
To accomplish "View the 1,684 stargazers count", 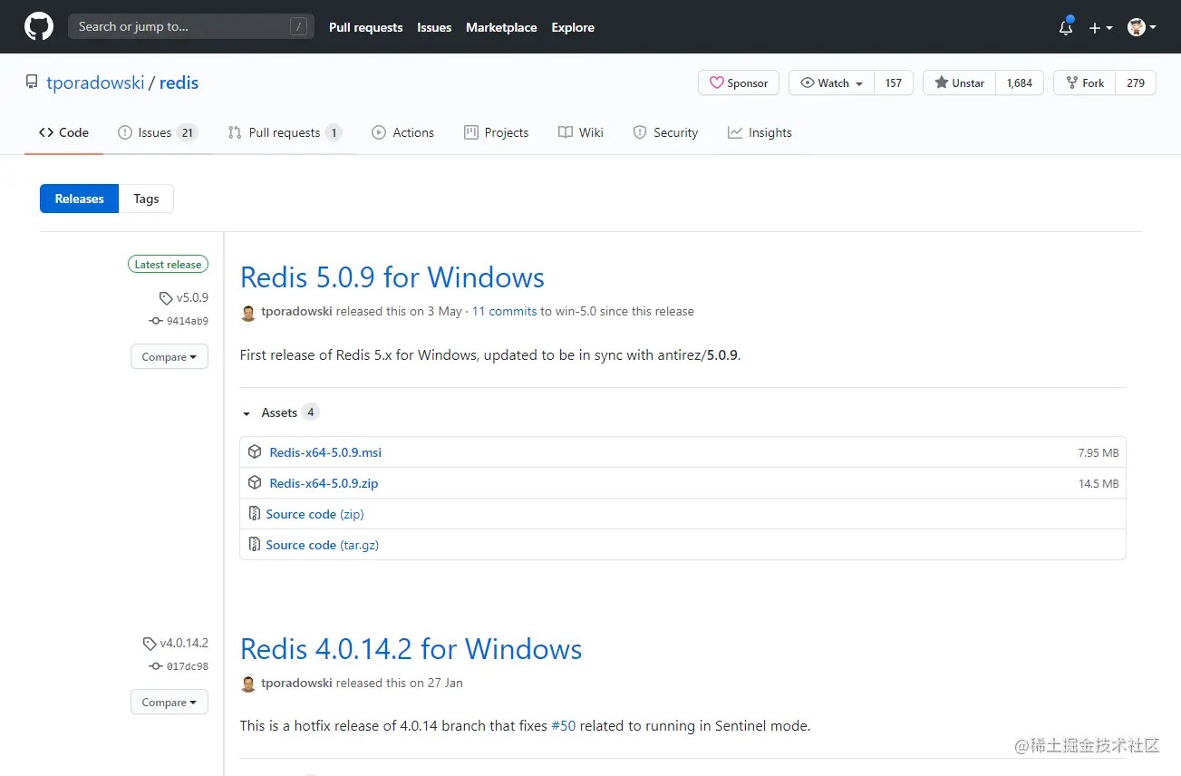I will [1020, 82].
